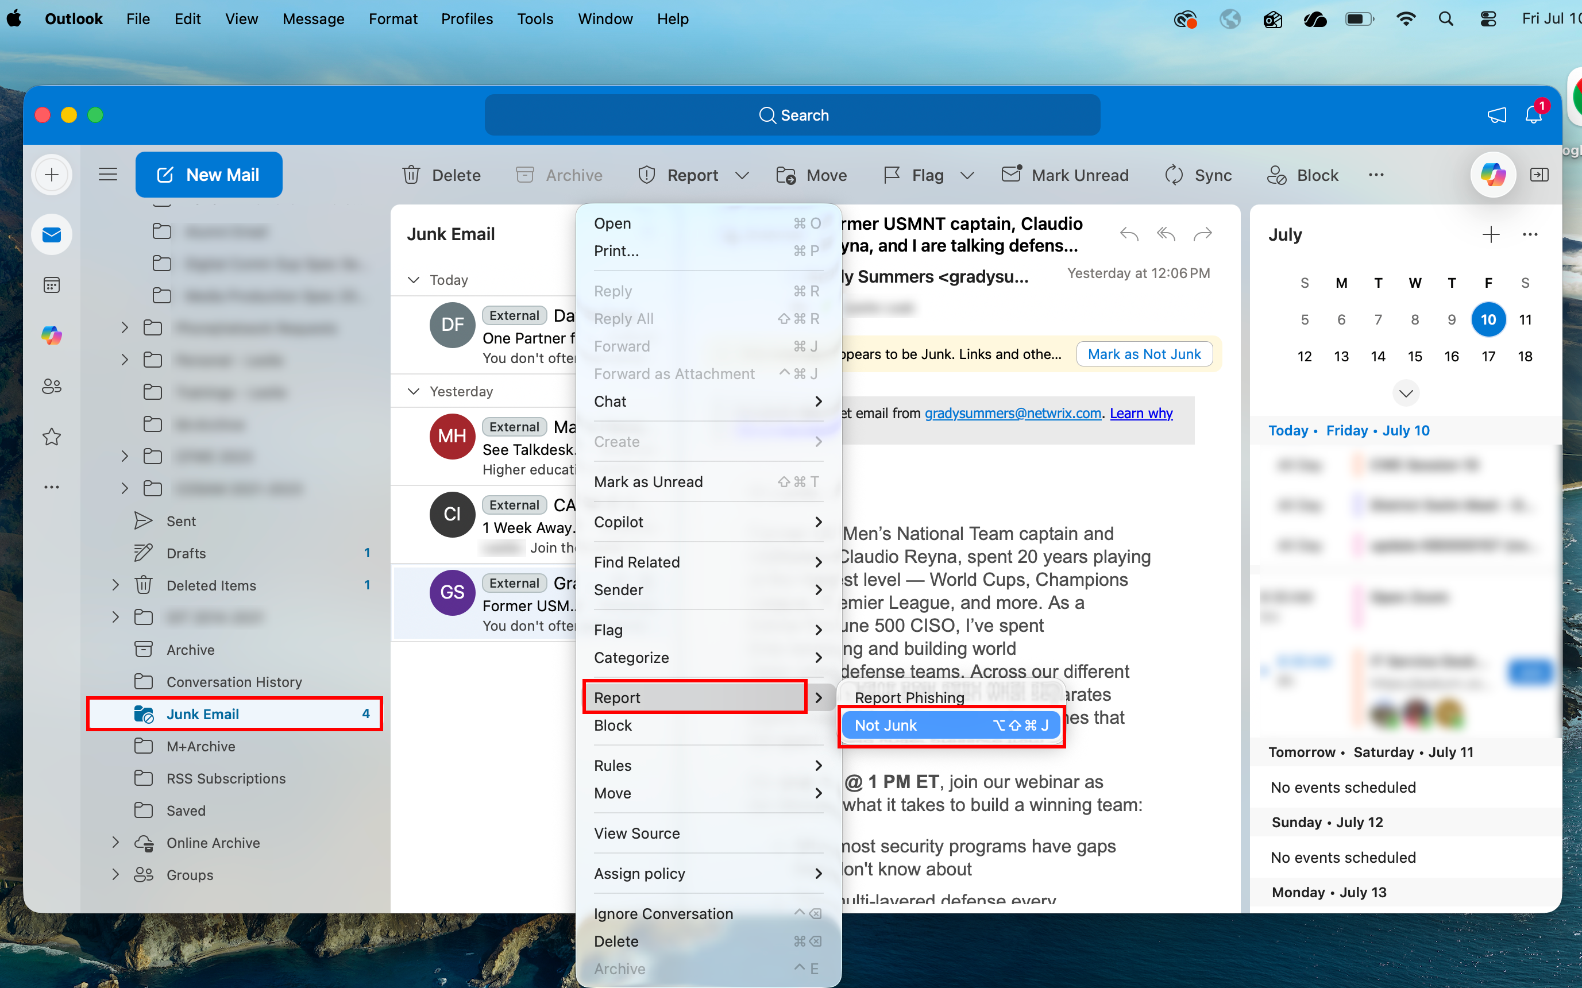This screenshot has height=988, width=1582.
Task: Expand the Groups folder
Action: click(115, 874)
